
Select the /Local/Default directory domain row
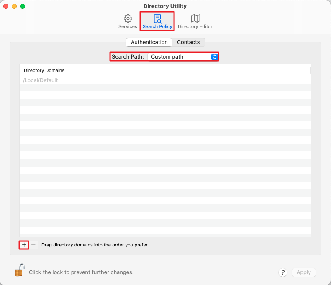coord(41,80)
